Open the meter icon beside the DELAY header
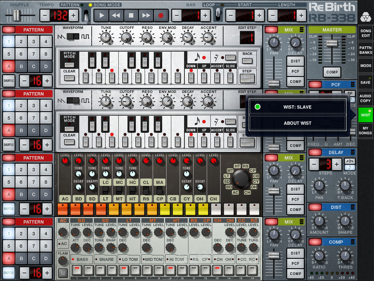 click(353, 152)
